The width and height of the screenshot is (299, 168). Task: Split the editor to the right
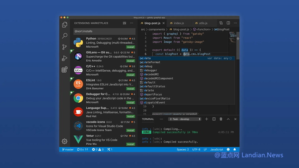pyautogui.click(x=228, y=23)
